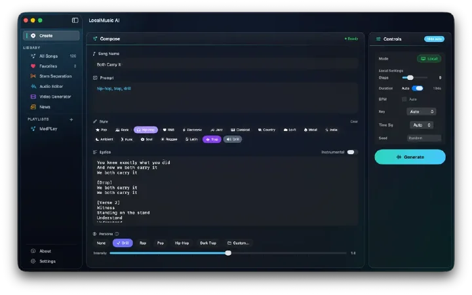Open the Time Sig dropdown

(x=422, y=125)
